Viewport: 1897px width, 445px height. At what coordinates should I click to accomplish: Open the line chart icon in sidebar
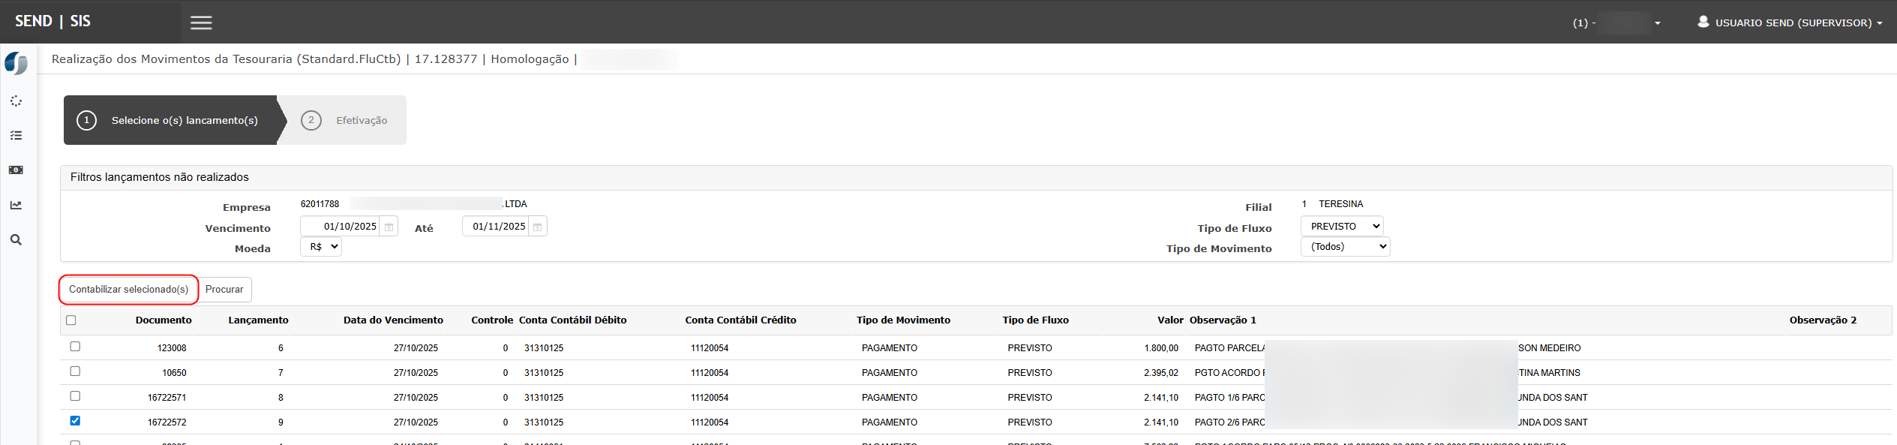(x=16, y=205)
